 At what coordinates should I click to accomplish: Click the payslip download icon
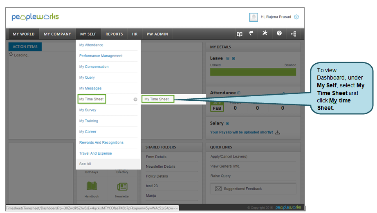coord(278,132)
